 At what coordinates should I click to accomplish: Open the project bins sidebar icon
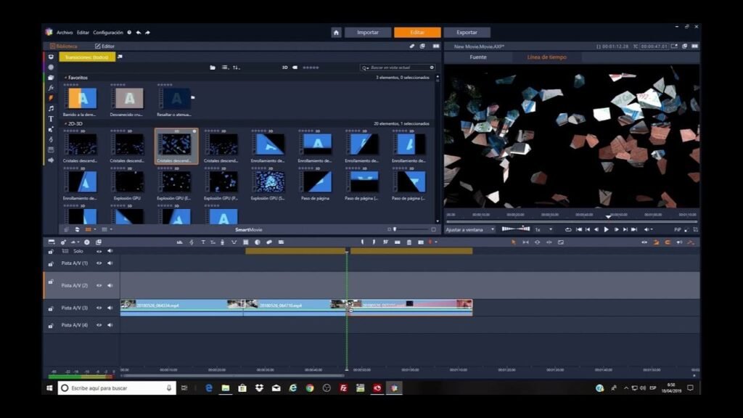point(51,57)
